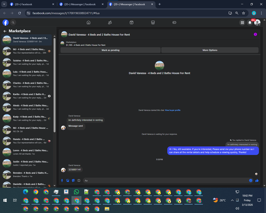Click the Mark as pending button
The width and height of the screenshot is (266, 213).
111,50
